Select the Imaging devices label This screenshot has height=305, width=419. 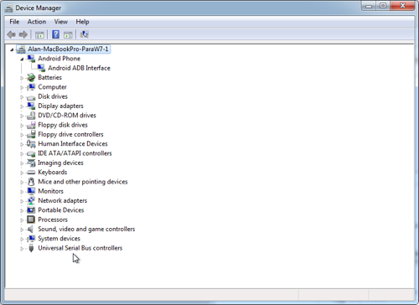pos(60,163)
